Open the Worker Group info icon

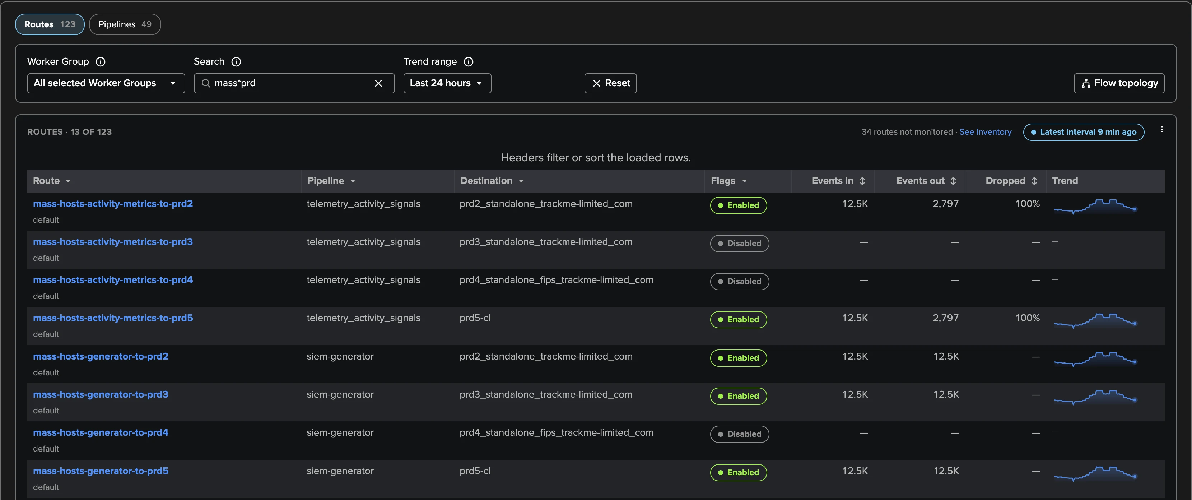tap(101, 61)
